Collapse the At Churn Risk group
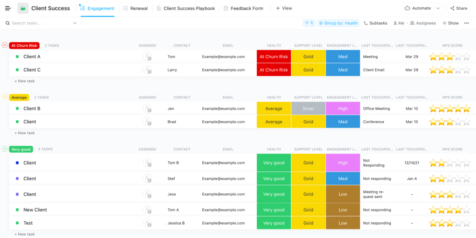The width and height of the screenshot is (476, 238). [5, 45]
